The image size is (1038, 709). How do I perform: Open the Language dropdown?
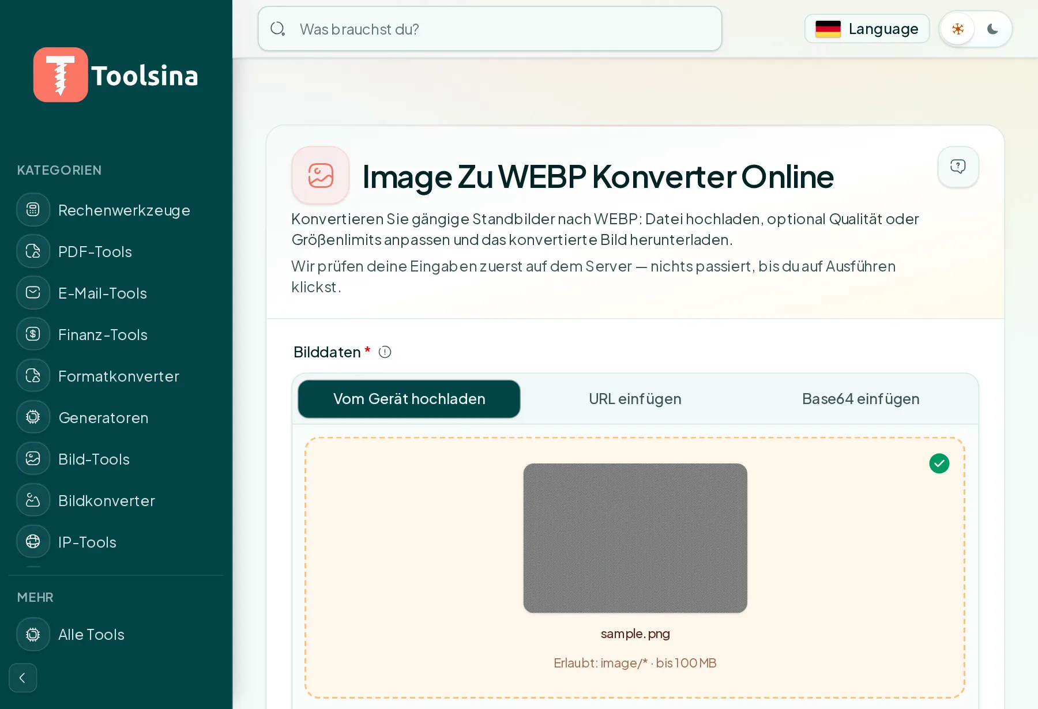(867, 29)
